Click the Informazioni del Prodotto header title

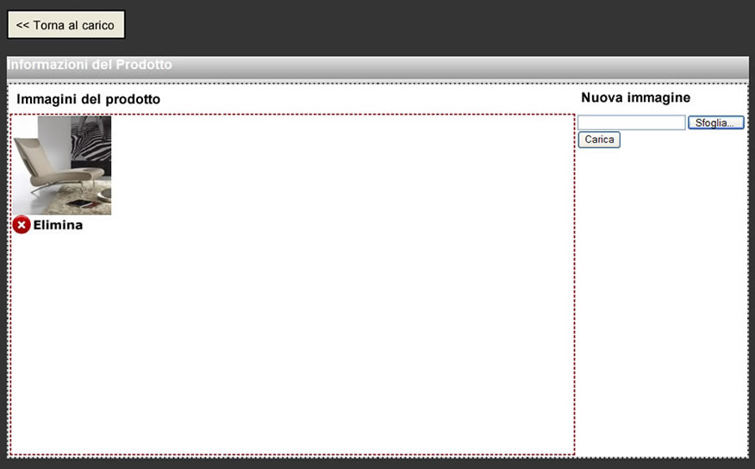click(x=90, y=65)
